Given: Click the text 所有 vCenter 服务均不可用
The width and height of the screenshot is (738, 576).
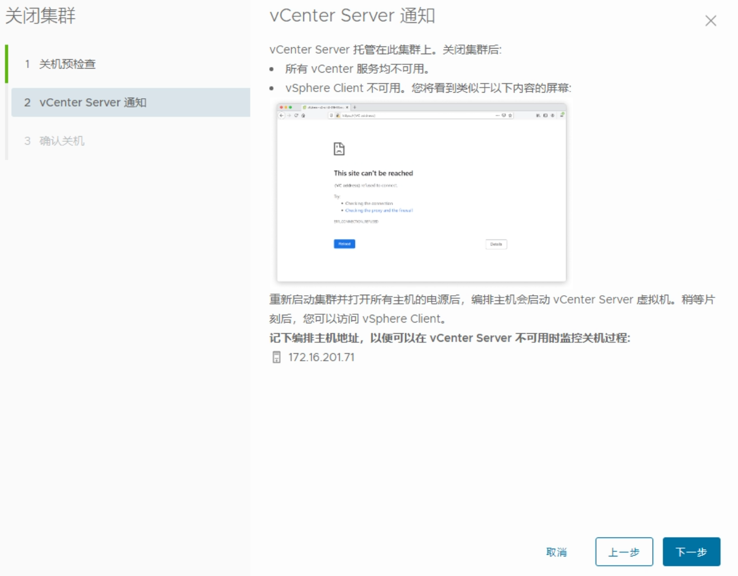Looking at the screenshot, I should [357, 69].
